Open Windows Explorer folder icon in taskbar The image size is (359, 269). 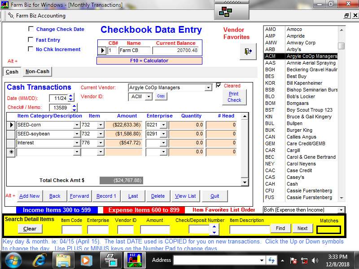click(63, 260)
